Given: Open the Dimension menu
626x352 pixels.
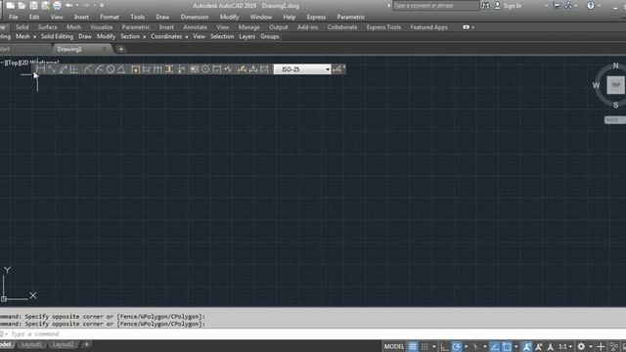Looking at the screenshot, I should [195, 18].
